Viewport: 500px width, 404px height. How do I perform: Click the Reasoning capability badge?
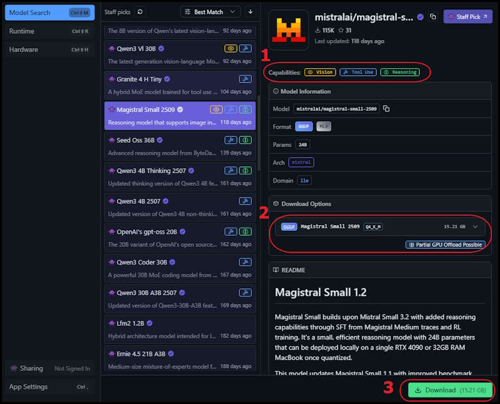pyautogui.click(x=400, y=73)
